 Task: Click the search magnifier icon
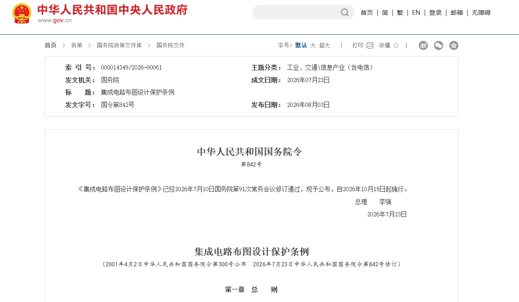pos(345,12)
